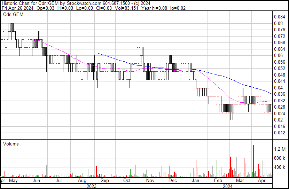
Task: Click the Stockwatch.com chart title text
Action: pos(84,3)
